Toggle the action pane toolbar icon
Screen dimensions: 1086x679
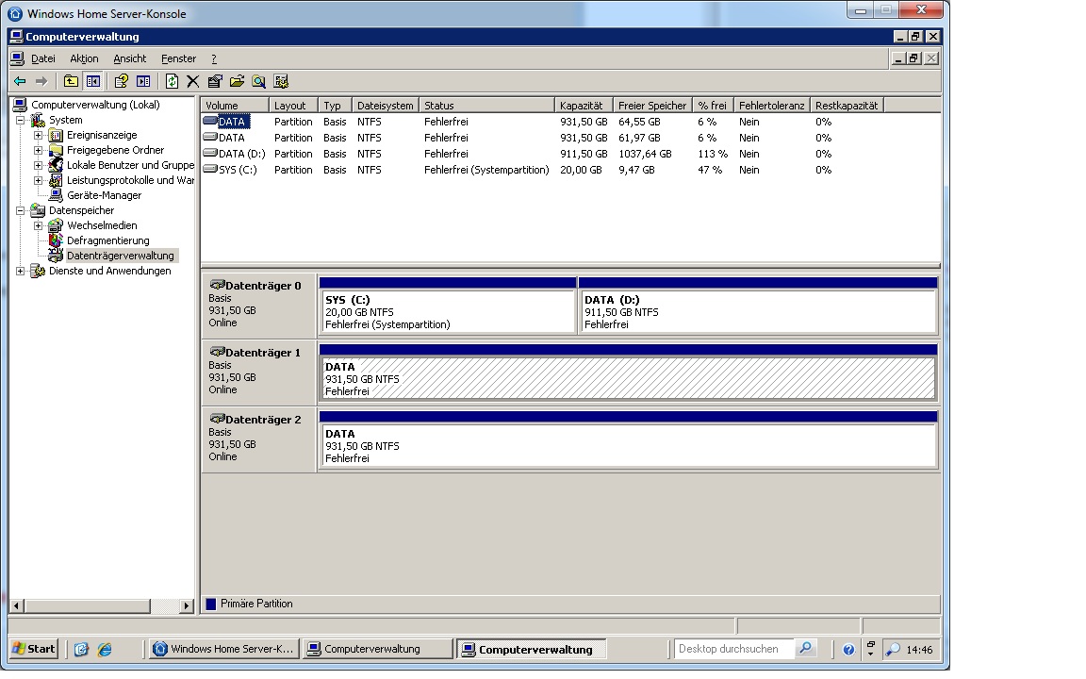[x=143, y=82]
